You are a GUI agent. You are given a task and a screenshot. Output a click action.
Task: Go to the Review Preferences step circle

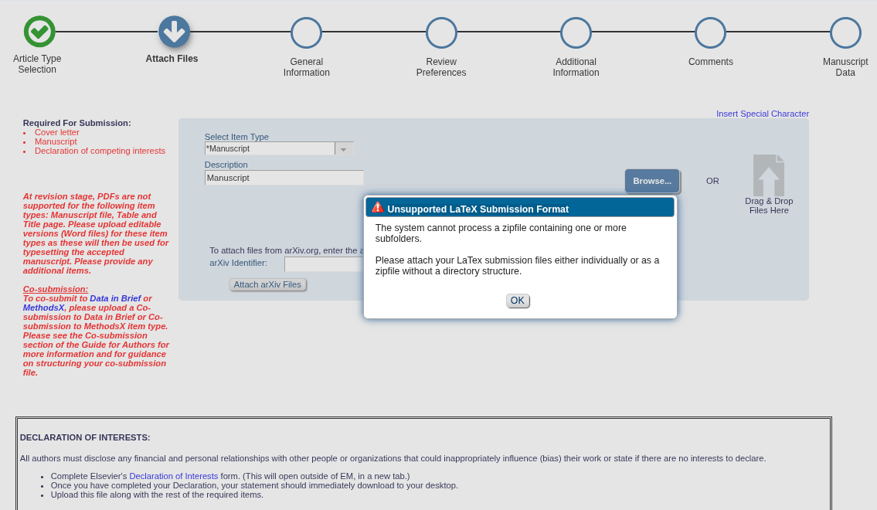(441, 32)
